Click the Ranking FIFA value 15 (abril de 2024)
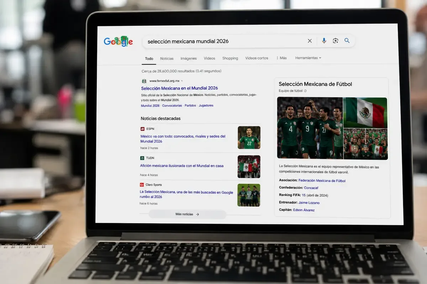The image size is (427, 284). click(x=315, y=195)
